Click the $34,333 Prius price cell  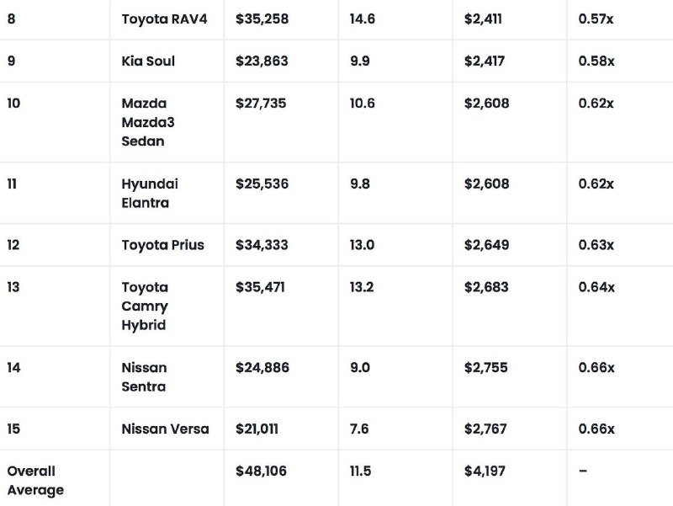coord(262,245)
